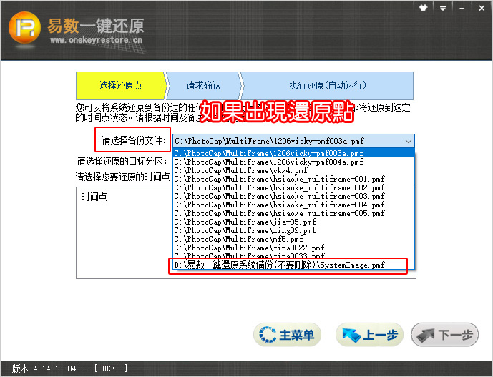This screenshot has height=377, width=493.
Task: Choose hsiaoke_multiframe-005.pmf entry
Action: point(293,213)
